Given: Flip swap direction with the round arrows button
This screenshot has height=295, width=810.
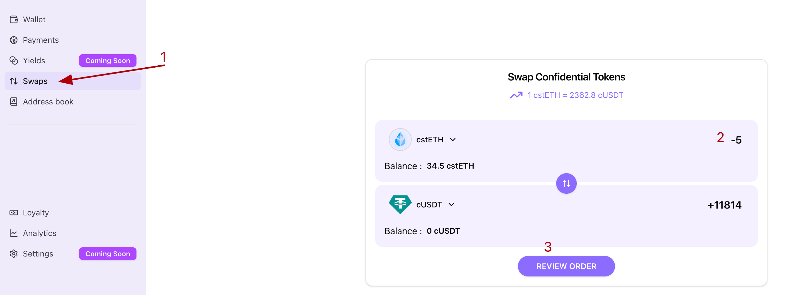Looking at the screenshot, I should tap(566, 183).
